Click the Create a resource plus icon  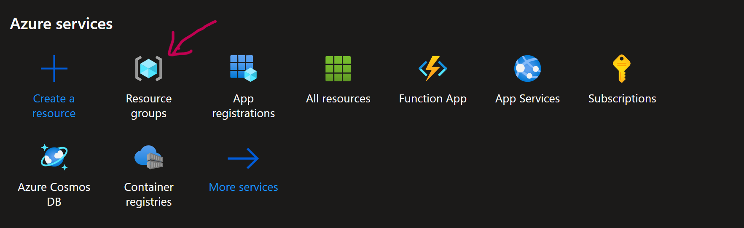click(54, 68)
